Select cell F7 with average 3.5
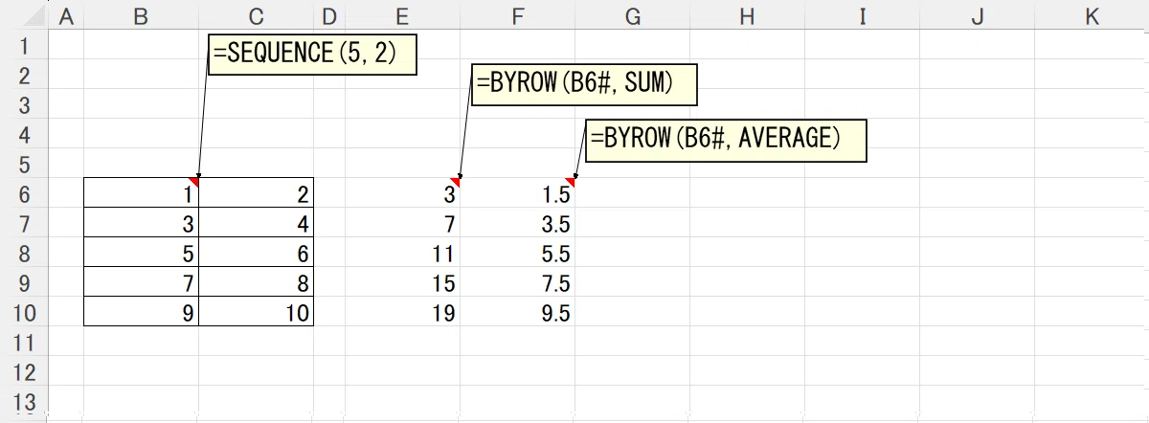 (518, 223)
